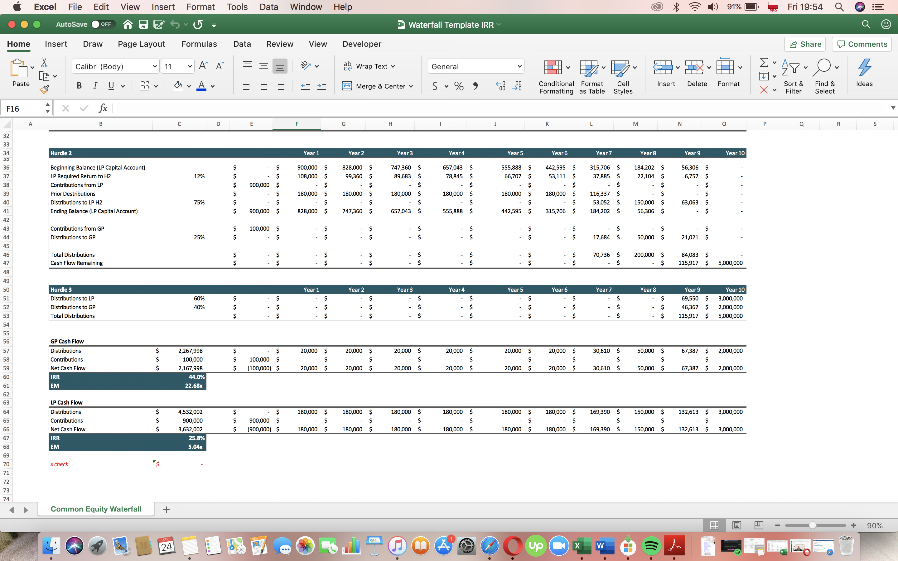Click the Format Painter brush icon
The width and height of the screenshot is (898, 561).
click(x=44, y=89)
